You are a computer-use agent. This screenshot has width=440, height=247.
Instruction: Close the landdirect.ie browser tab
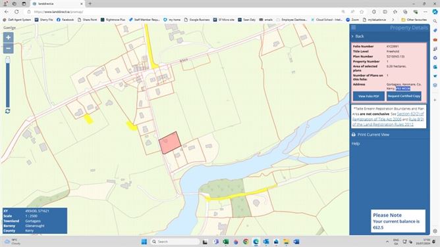82,4
